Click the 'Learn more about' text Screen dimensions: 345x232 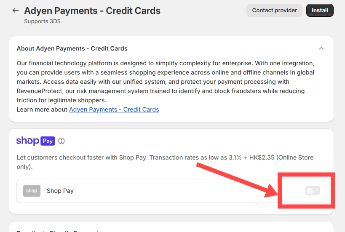[x=42, y=109]
